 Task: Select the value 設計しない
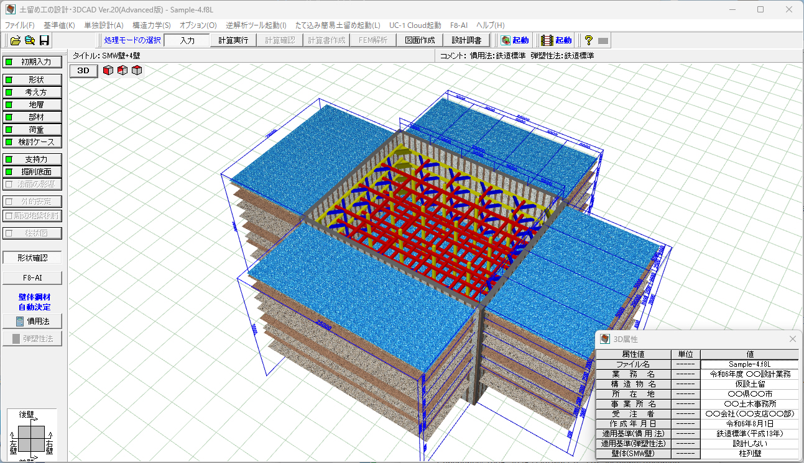point(749,444)
